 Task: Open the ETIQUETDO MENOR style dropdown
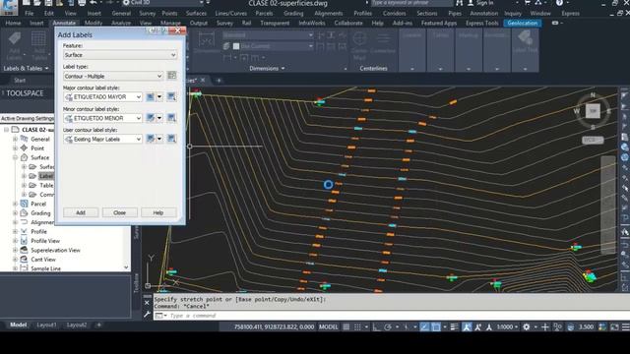pyautogui.click(x=102, y=118)
